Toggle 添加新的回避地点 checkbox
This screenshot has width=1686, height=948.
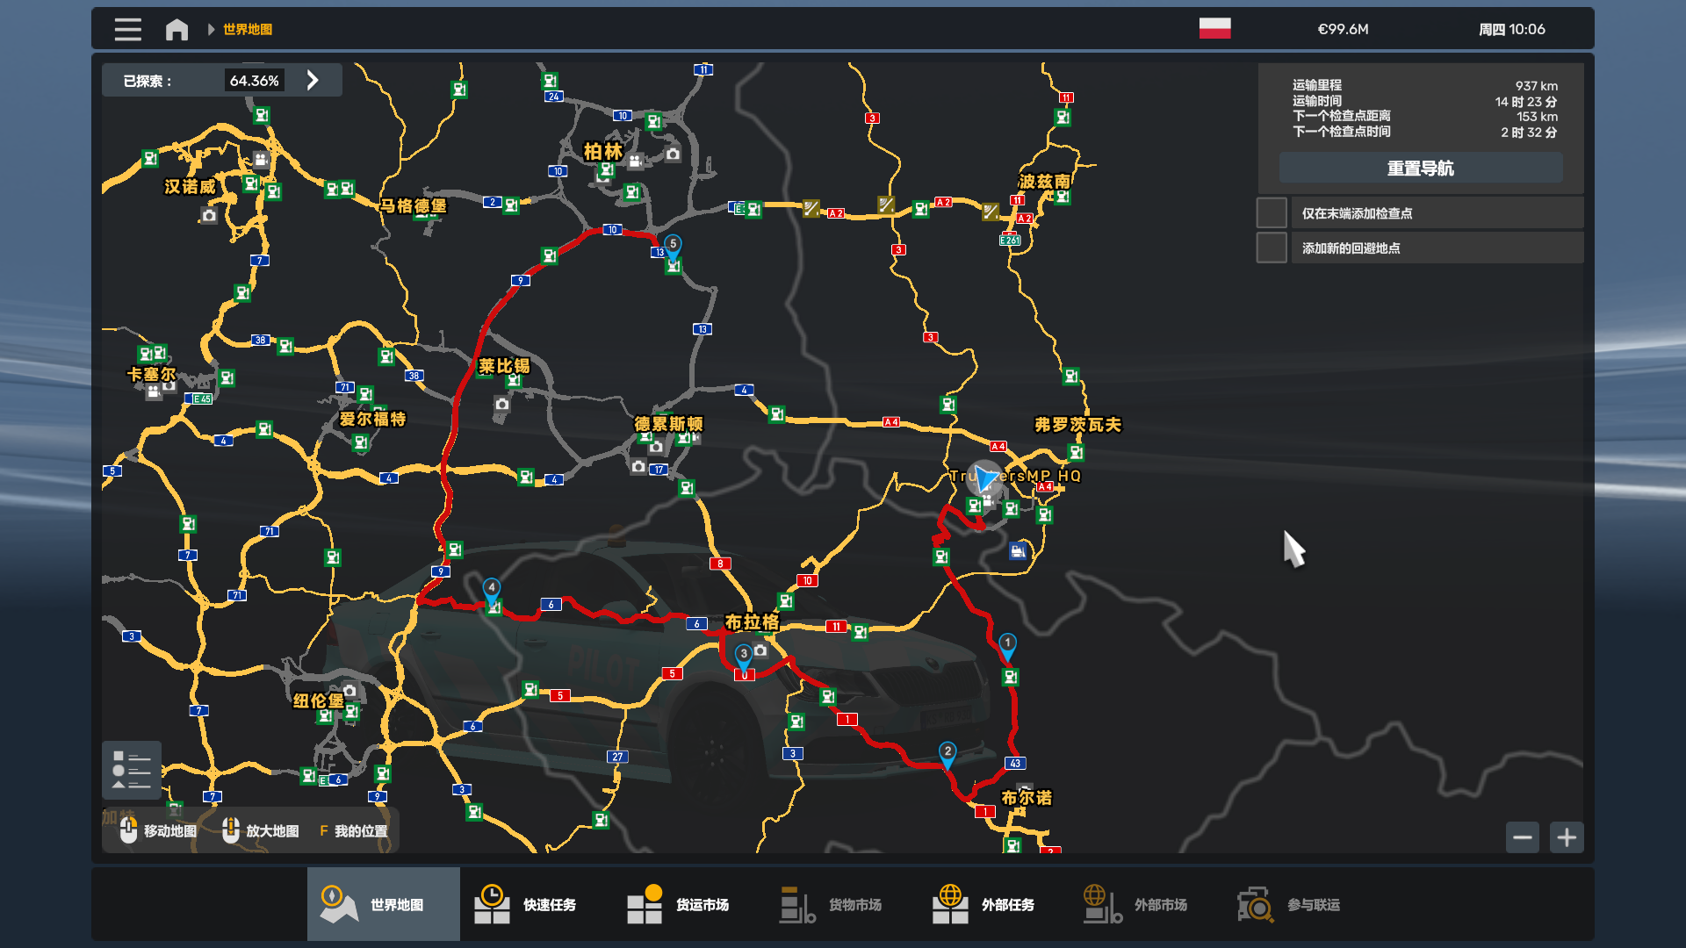click(x=1272, y=248)
